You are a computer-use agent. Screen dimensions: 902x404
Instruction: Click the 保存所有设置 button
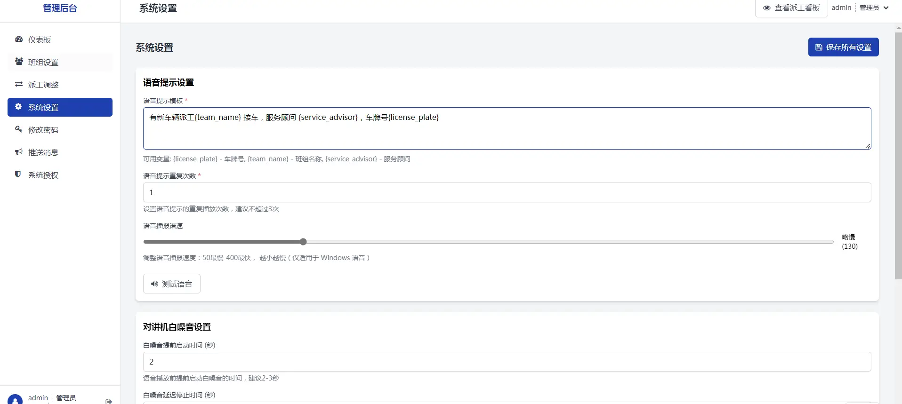(x=843, y=47)
